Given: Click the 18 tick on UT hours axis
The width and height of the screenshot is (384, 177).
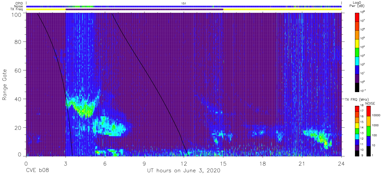Looking at the screenshot, I should (263, 163).
